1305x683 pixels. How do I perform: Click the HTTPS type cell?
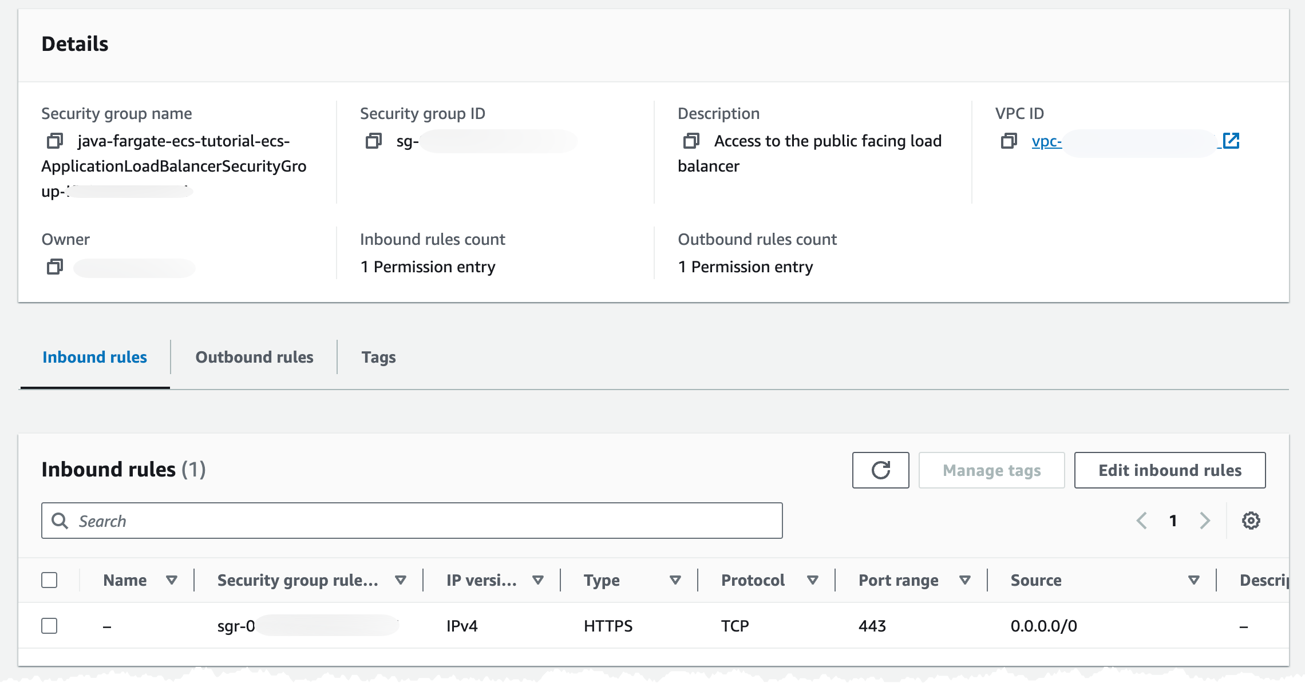[608, 626]
